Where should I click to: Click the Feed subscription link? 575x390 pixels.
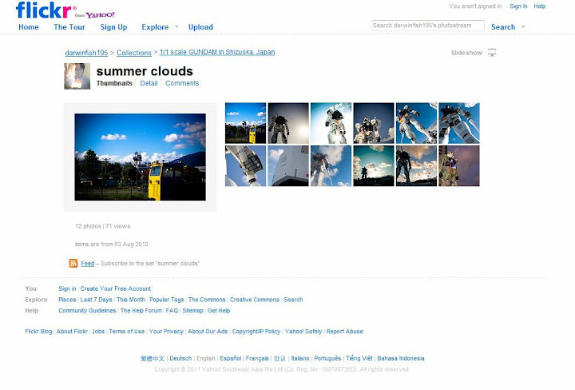click(88, 264)
